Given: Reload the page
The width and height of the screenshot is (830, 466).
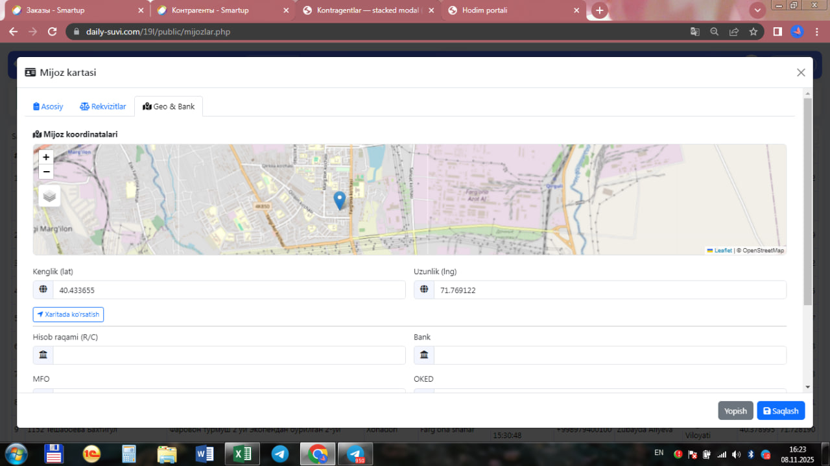Looking at the screenshot, I should pos(53,32).
